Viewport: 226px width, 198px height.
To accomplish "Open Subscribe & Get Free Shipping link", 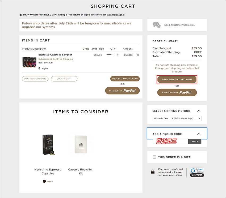I will pyautogui.click(x=56, y=59).
